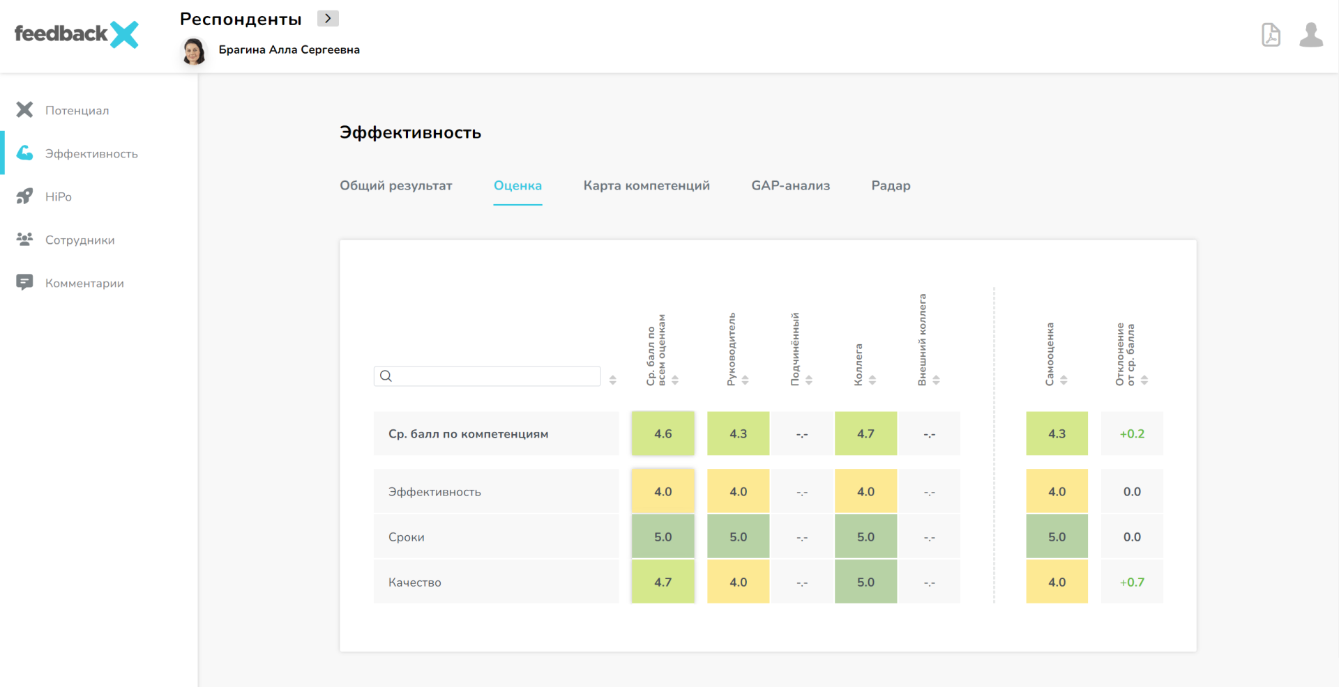Go to the Радар tab

click(x=891, y=185)
